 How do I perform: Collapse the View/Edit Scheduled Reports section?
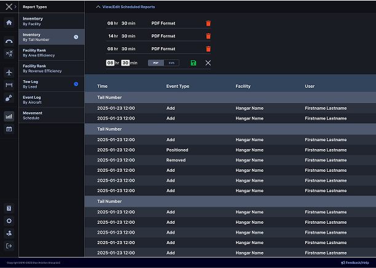coord(125,7)
